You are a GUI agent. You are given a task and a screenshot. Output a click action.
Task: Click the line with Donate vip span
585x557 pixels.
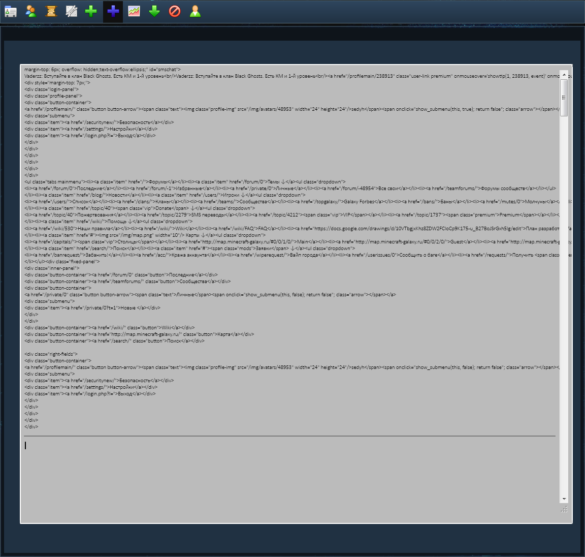[140, 208]
